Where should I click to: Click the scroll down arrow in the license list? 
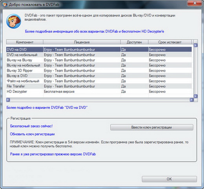196,96
